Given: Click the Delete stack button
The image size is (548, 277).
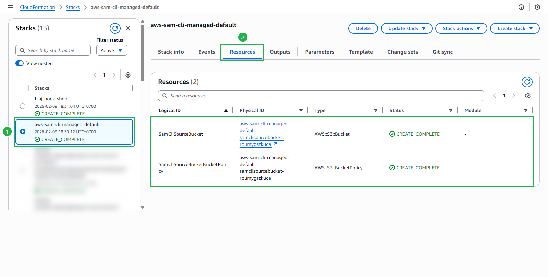Looking at the screenshot, I should [x=363, y=28].
